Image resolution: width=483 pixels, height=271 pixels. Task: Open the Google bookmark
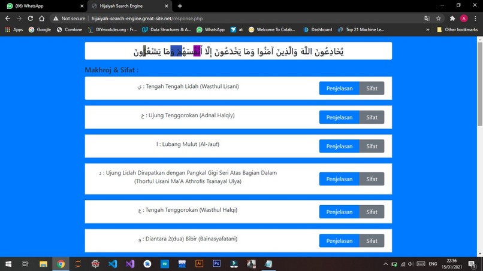40,29
